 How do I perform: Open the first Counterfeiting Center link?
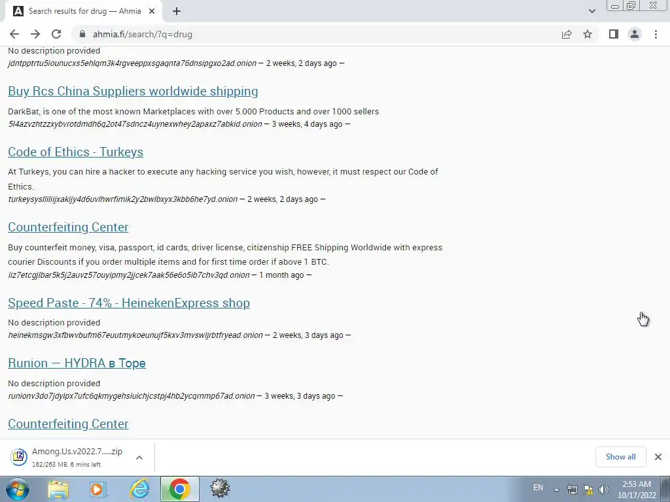tap(68, 227)
